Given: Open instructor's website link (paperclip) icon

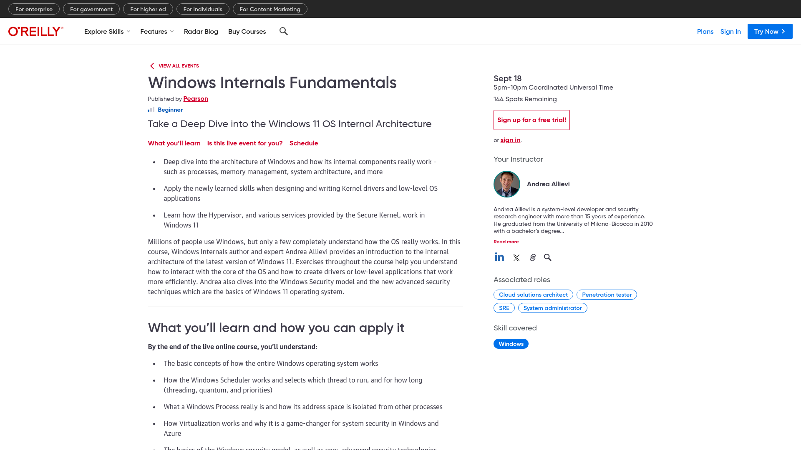Looking at the screenshot, I should pos(533,257).
